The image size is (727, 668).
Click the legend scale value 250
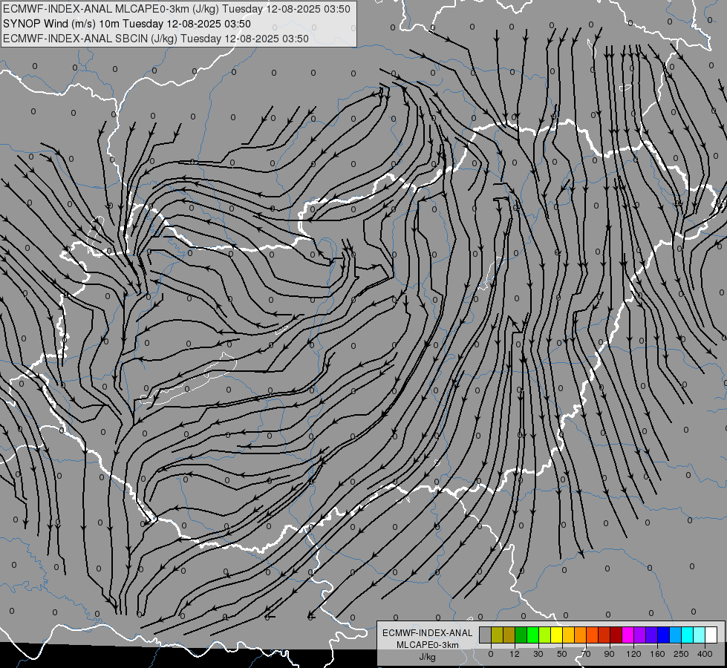click(681, 654)
